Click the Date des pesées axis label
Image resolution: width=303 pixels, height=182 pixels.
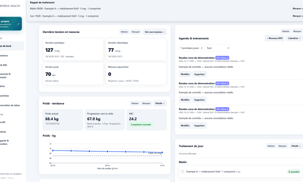click(x=108, y=168)
